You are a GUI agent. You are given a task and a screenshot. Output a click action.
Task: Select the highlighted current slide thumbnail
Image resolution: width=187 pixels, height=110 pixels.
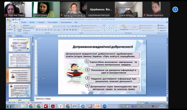[20, 75]
